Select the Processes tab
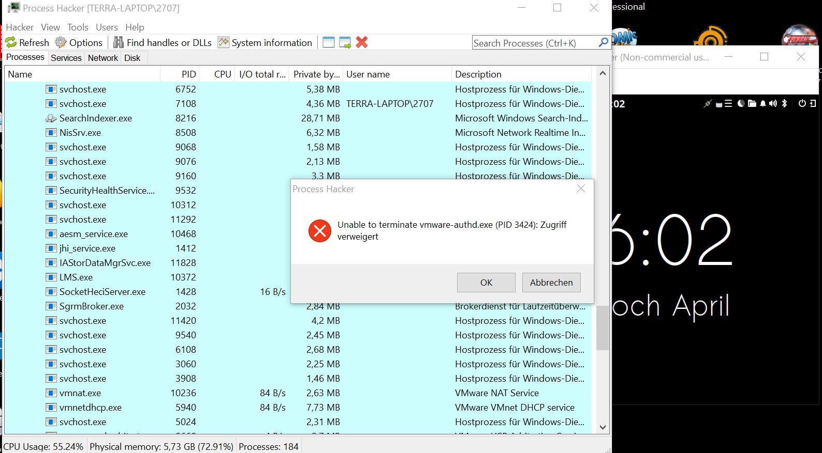Screen dimensions: 822x453 [x=25, y=57]
